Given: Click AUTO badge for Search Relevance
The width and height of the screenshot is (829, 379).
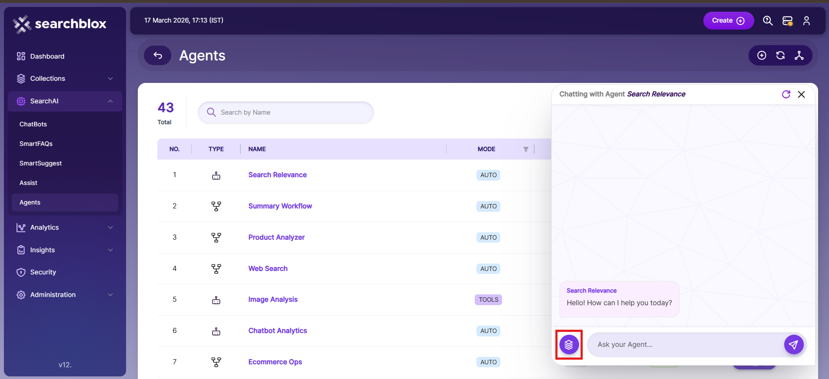Looking at the screenshot, I should (488, 175).
